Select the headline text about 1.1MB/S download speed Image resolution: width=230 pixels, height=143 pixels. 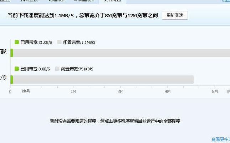coord(83,15)
